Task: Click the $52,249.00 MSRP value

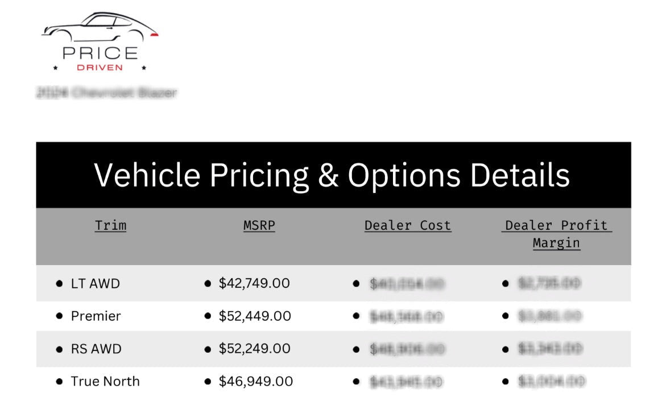Action: (254, 349)
